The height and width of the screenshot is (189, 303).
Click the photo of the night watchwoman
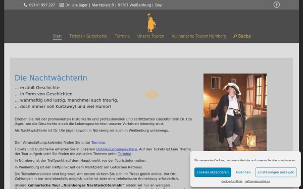[235, 112]
